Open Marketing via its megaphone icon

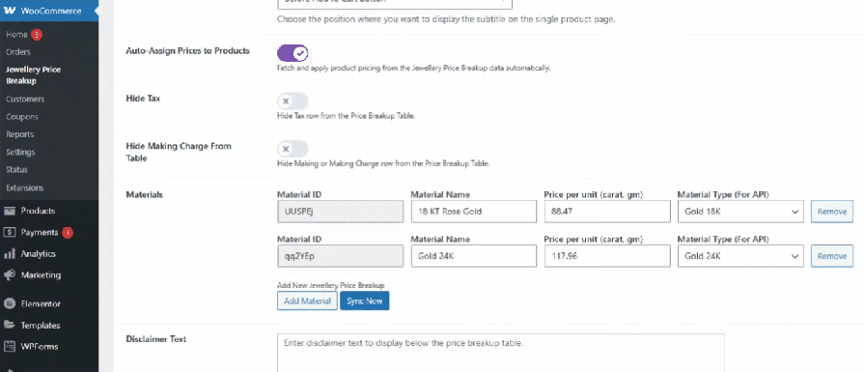click(10, 274)
